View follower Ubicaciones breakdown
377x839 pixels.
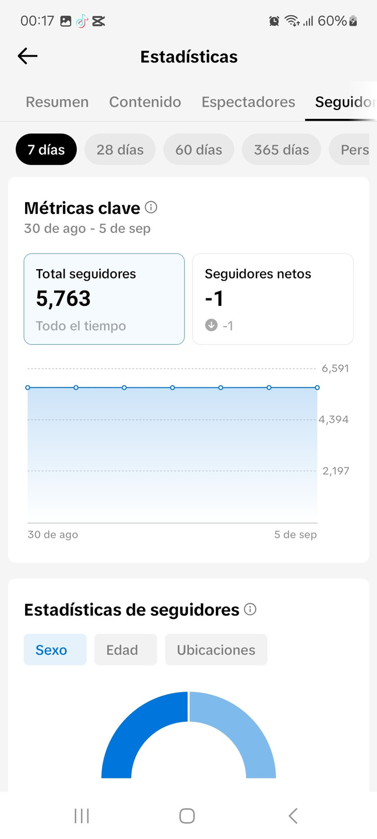coord(216,650)
